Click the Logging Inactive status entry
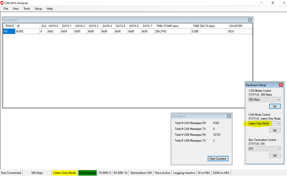Screen dimensions: 287x176 (x=184, y=173)
